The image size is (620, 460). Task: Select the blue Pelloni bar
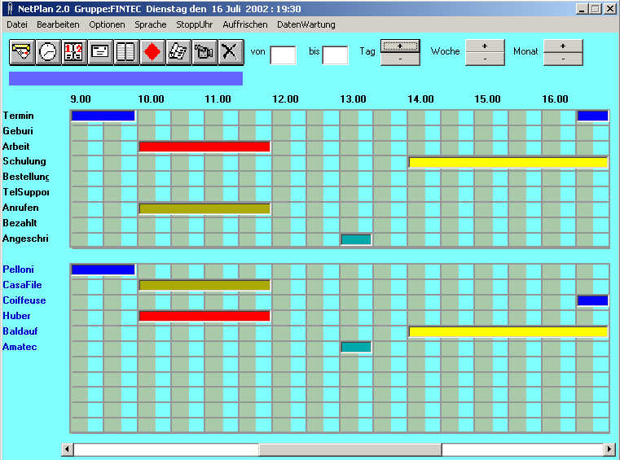point(103,269)
